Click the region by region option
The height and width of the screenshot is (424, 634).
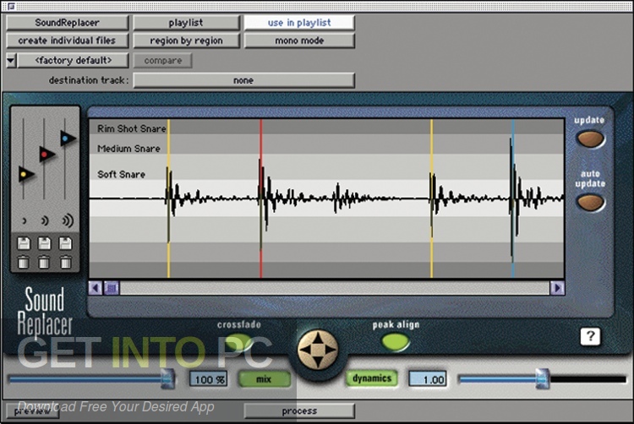(x=185, y=41)
